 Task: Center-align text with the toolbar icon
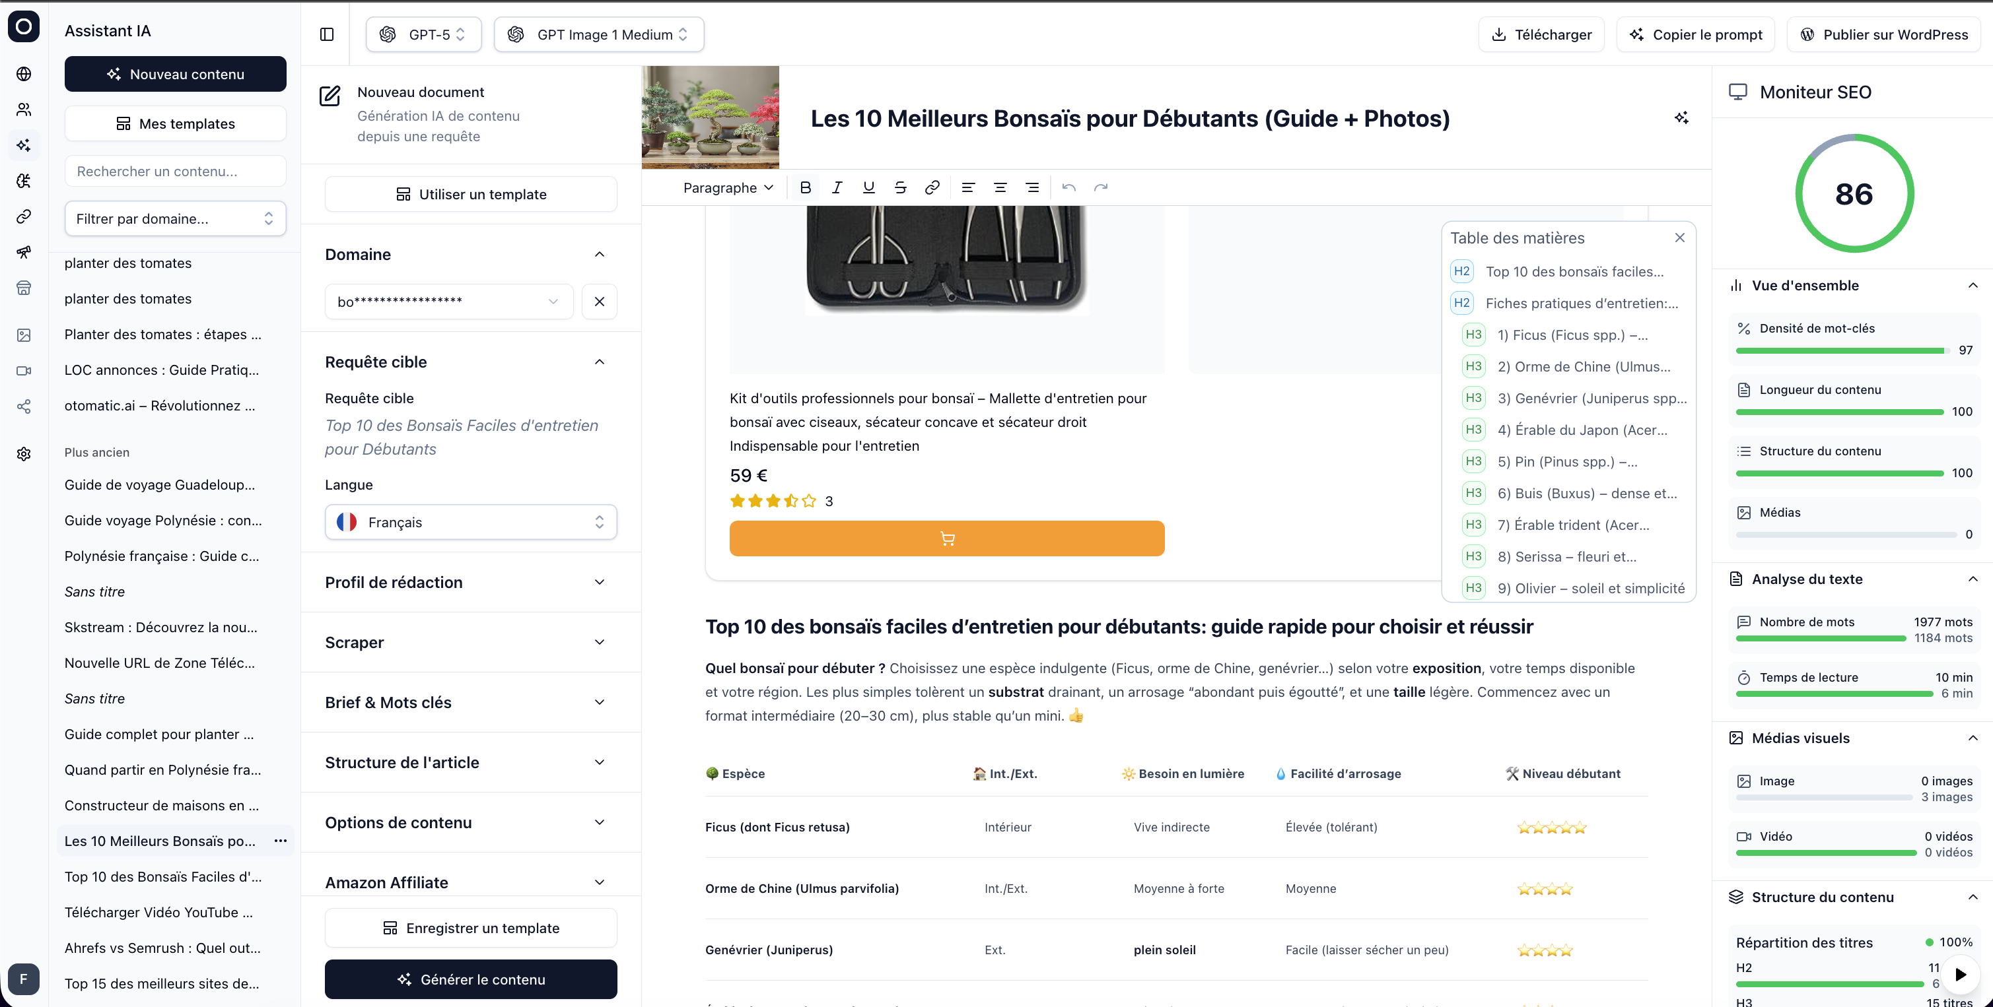click(1000, 187)
